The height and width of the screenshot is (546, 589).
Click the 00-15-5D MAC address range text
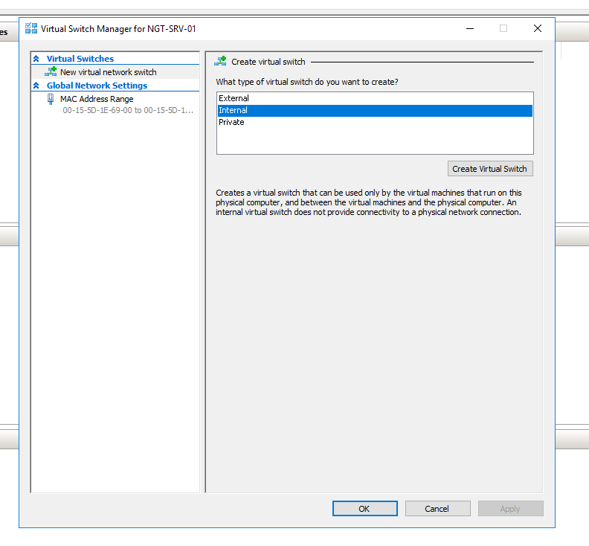pos(127,110)
